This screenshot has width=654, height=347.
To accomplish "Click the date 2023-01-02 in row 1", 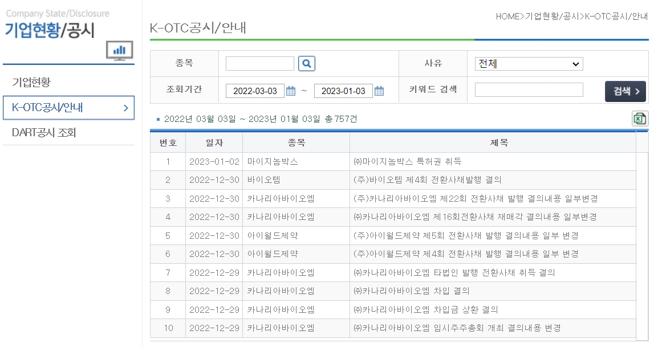I will point(214,161).
